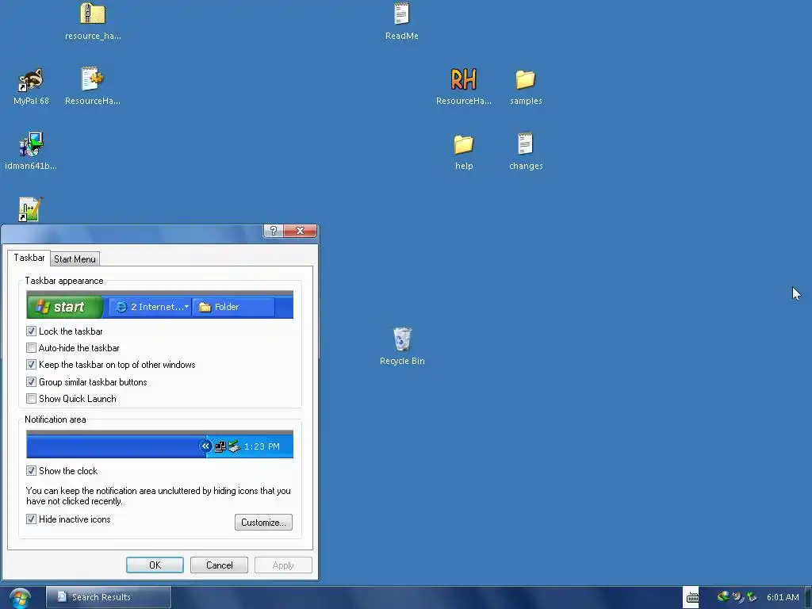The image size is (812, 609).
Task: Disable Group similar taskbar buttons
Action: 31,382
